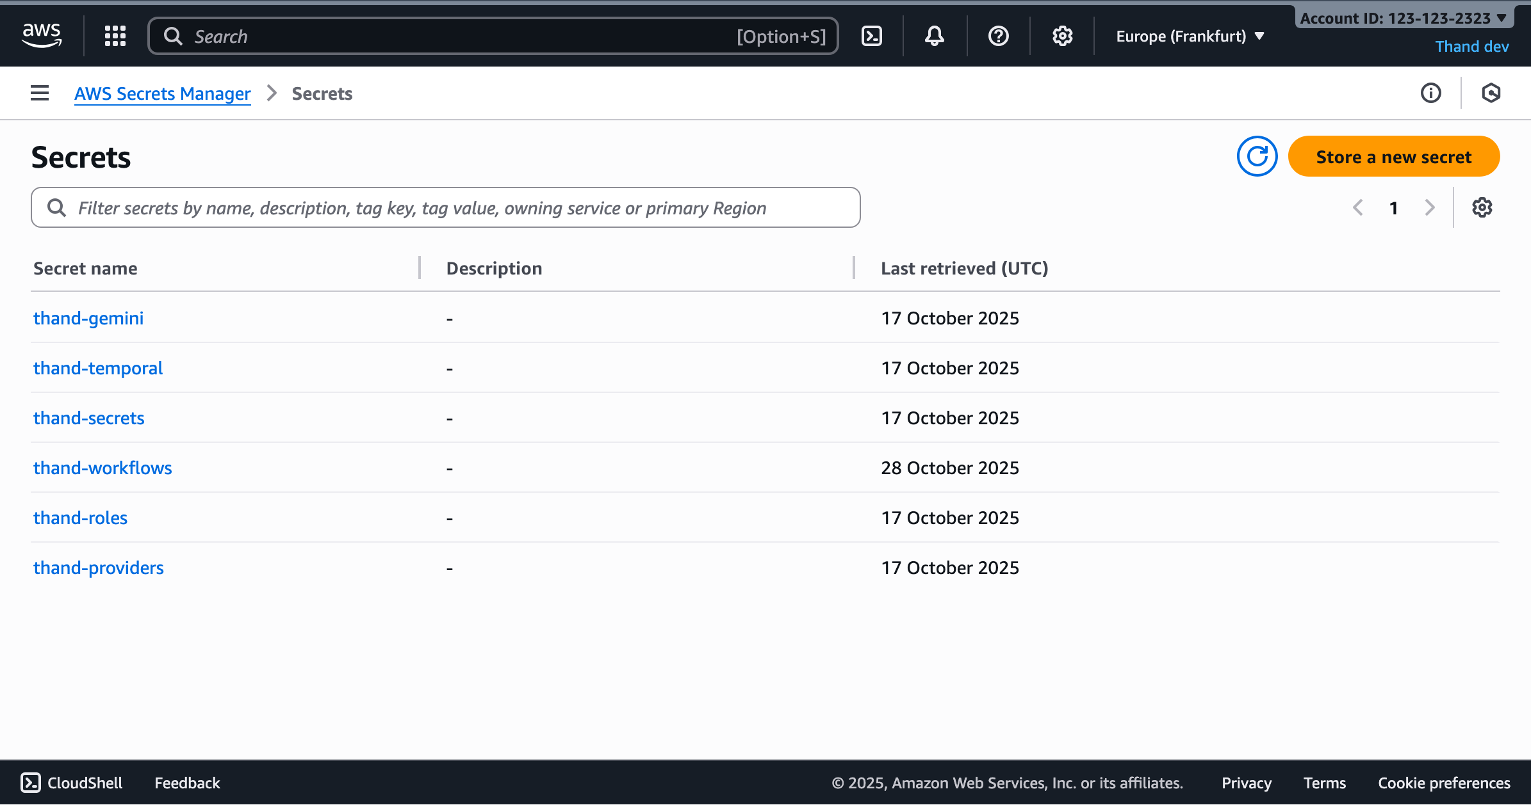1531x805 pixels.
Task: Open the top navigation settings gear
Action: point(1062,36)
